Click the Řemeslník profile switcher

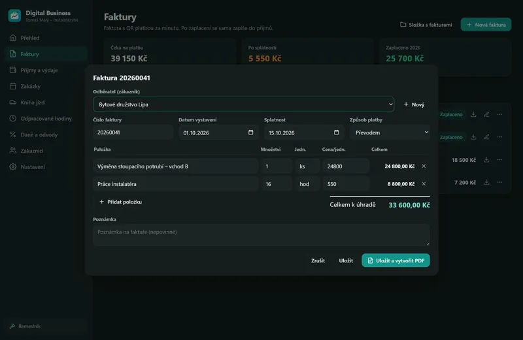tap(46, 326)
